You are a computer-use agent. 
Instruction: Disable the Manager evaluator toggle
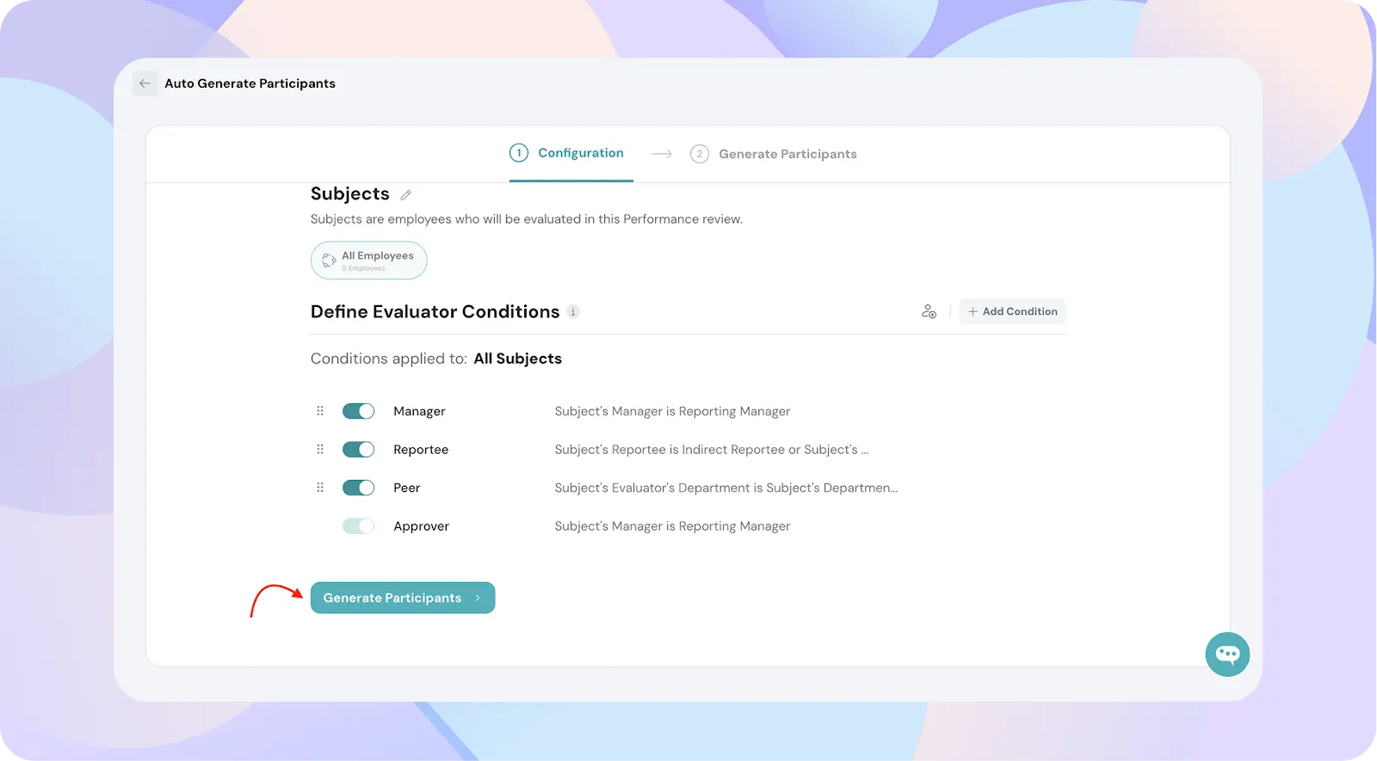358,411
